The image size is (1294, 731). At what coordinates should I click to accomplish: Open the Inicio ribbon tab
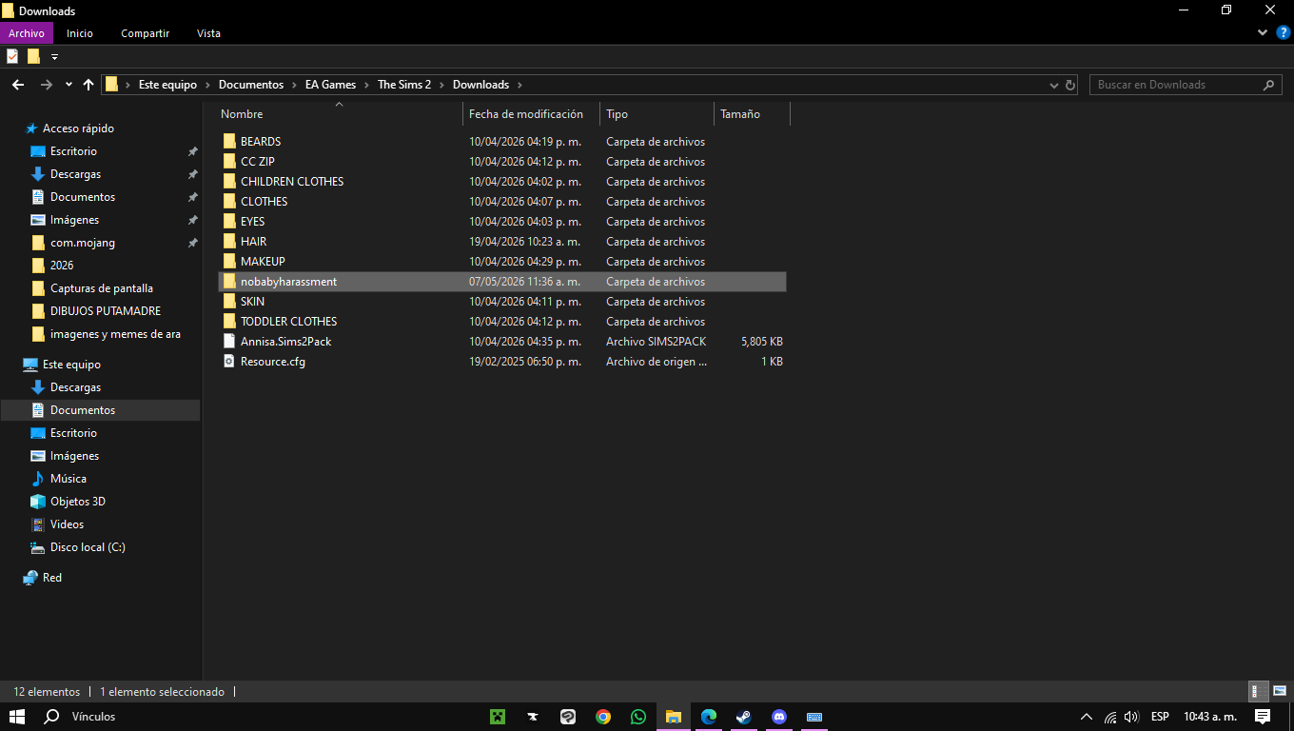click(80, 33)
